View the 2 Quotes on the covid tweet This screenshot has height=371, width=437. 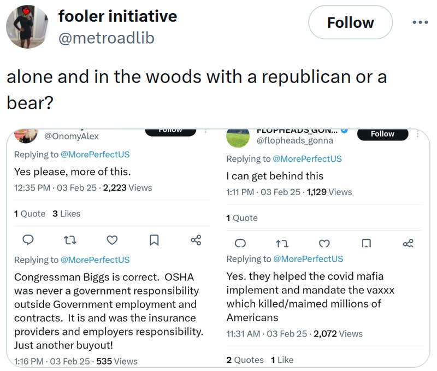click(245, 360)
